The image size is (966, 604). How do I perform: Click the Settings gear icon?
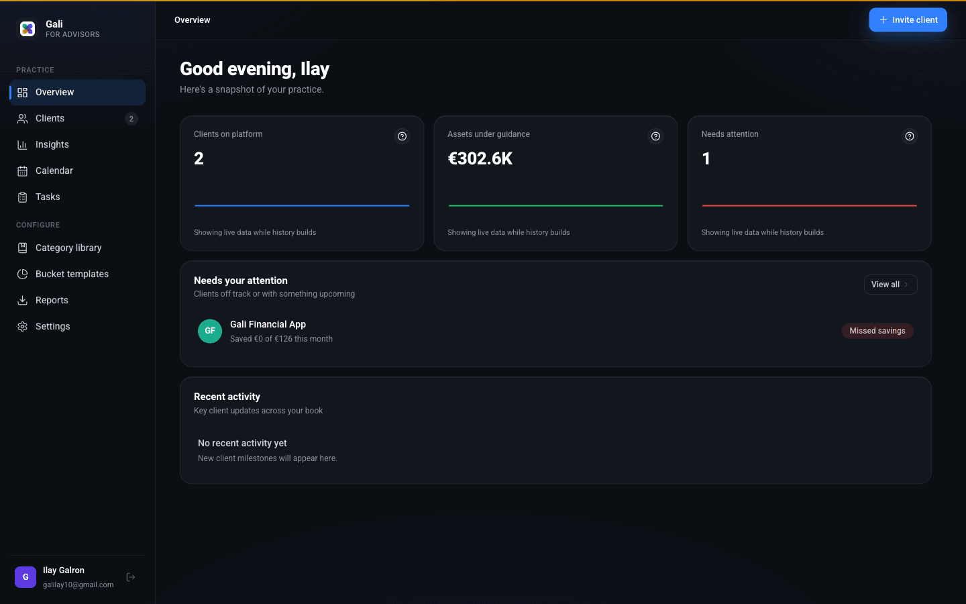point(22,327)
